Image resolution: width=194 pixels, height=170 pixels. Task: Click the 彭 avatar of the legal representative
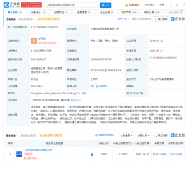tap(34, 41)
